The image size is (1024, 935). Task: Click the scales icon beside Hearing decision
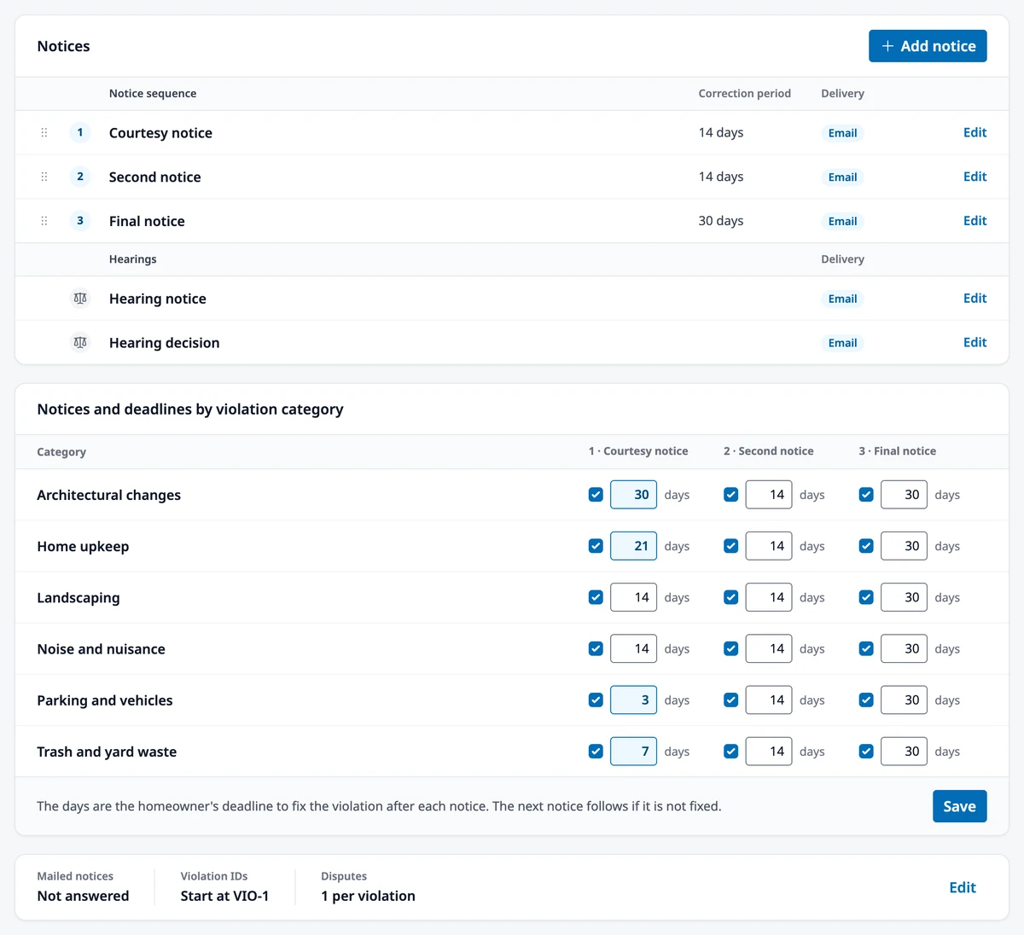pos(80,343)
